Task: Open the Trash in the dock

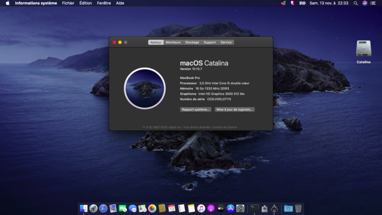Action: point(298,208)
